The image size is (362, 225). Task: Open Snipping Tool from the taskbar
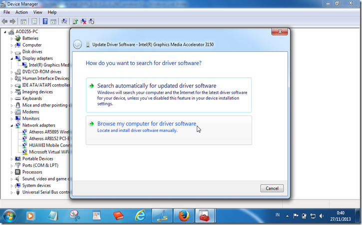point(75,215)
